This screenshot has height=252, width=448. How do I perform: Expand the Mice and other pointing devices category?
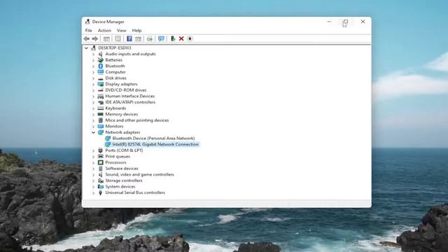click(93, 120)
